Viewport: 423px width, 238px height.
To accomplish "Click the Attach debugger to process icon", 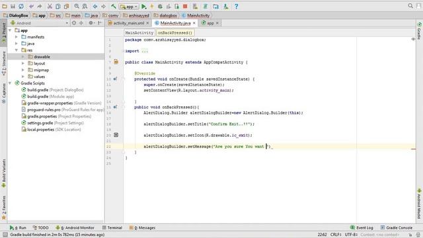I will coord(176,6).
